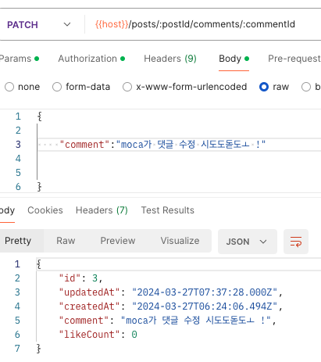The width and height of the screenshot is (321, 362).
Task: Switch to Visualize response view
Action: pyautogui.click(x=180, y=241)
